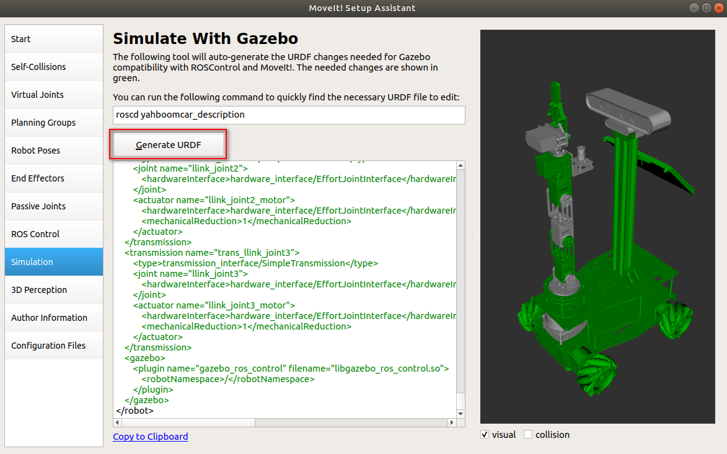
Task: Click the URDF vertical scrollbar up arrow
Action: (460, 165)
